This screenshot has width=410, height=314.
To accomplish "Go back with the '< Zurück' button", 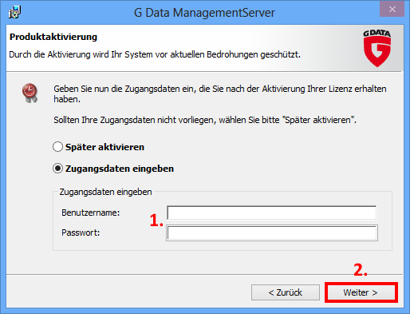I will coord(286,292).
